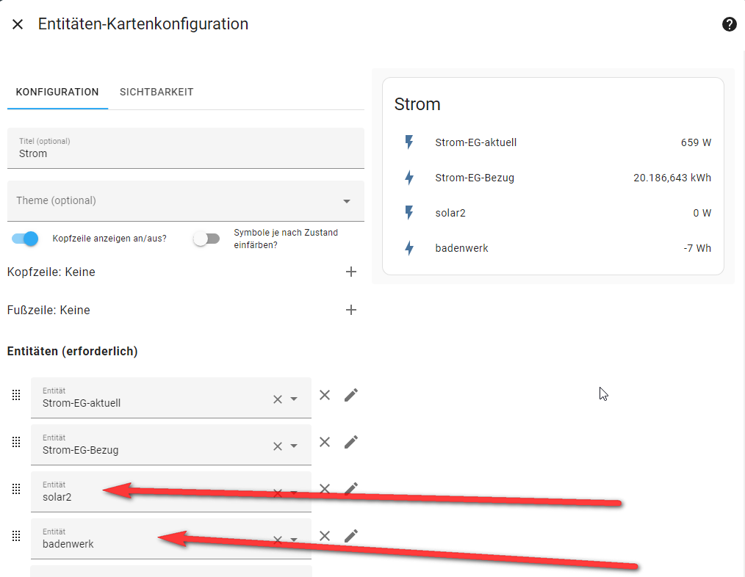The width and height of the screenshot is (745, 577).
Task: Click the Titel (optional) field with Strom
Action: point(186,148)
